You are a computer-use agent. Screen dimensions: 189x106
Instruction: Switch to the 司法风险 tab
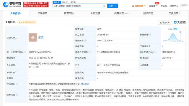[43, 13]
